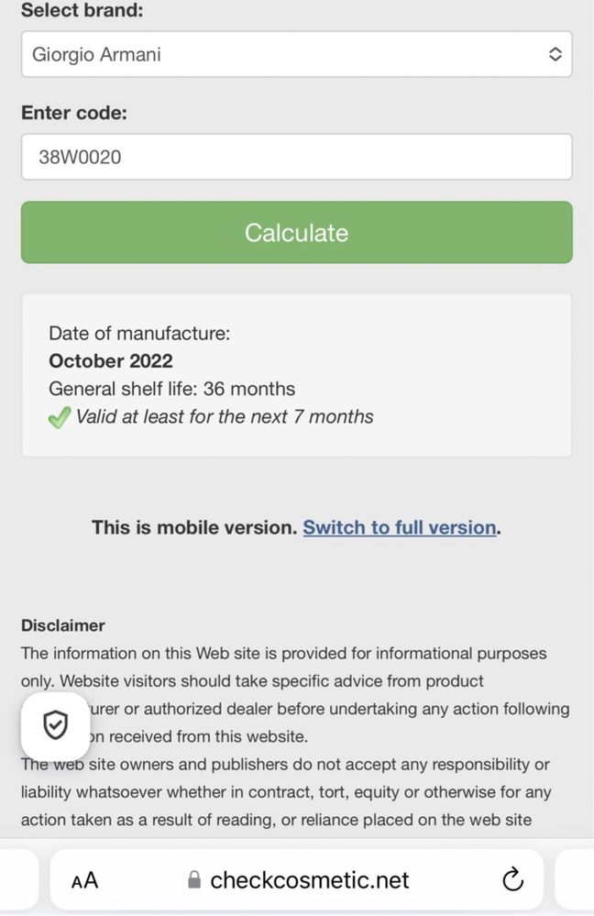
Task: Follow the Switch to full version link
Action: 400,527
